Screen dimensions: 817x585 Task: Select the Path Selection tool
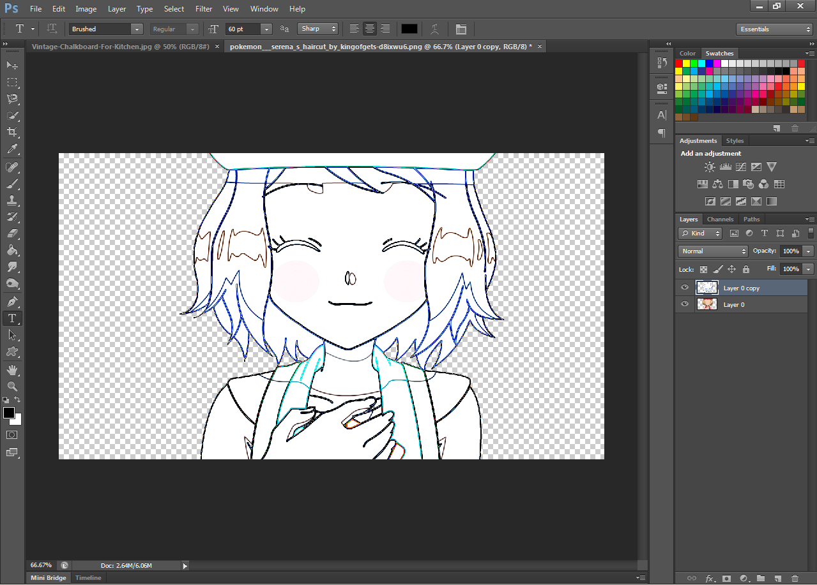tap(11, 334)
